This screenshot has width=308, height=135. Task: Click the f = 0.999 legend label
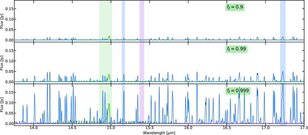238,91
